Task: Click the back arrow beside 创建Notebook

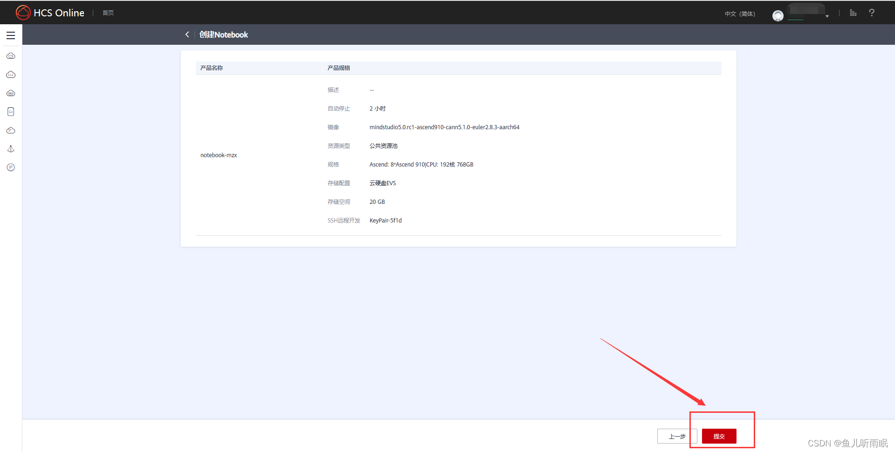Action: 187,34
